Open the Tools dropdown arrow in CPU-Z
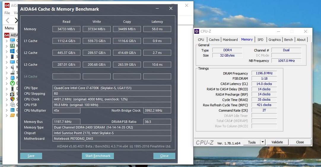321x167 pixels. (263, 142)
